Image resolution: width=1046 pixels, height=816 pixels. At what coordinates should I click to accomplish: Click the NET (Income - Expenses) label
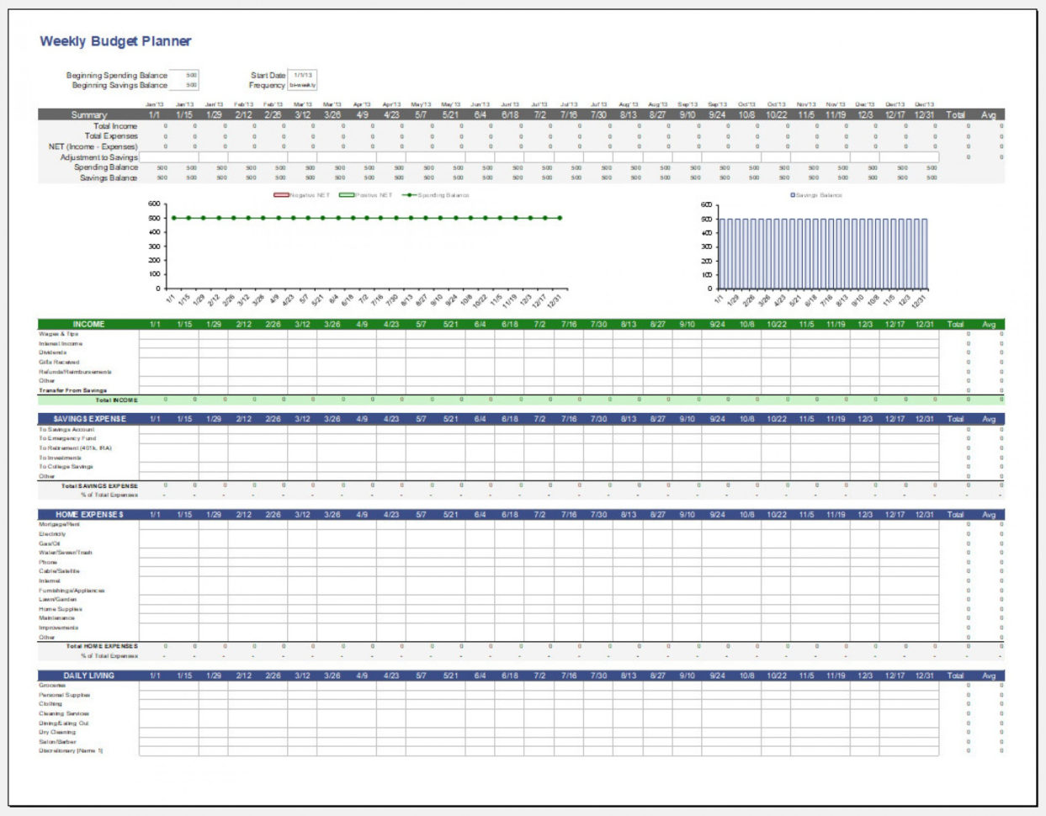(x=93, y=146)
